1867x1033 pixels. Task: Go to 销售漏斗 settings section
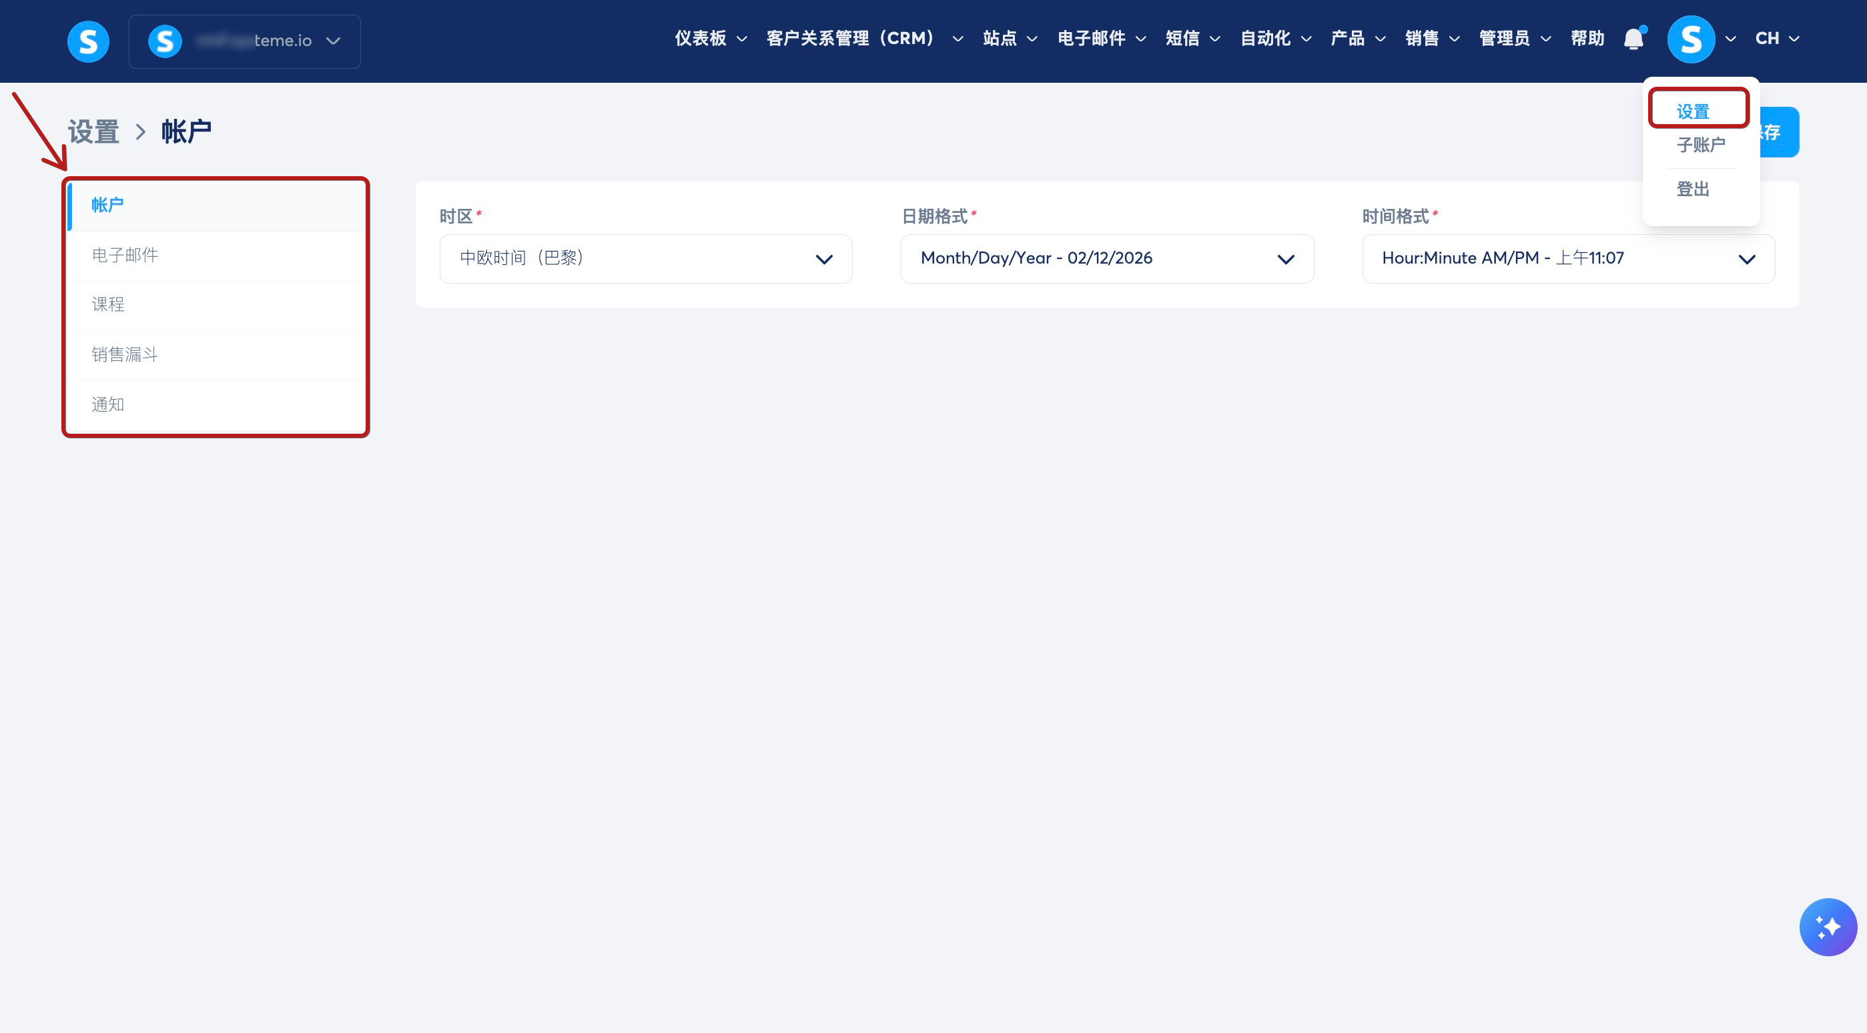point(125,354)
